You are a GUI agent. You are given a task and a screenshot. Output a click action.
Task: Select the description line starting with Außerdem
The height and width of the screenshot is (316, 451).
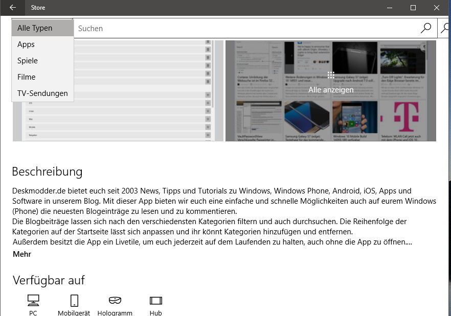212,242
